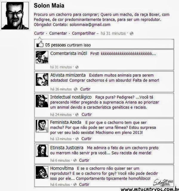Viewport: 179px width, 191px height.
Task: Like the Feminista Azeda comment
Action: pyautogui.click(x=87, y=138)
